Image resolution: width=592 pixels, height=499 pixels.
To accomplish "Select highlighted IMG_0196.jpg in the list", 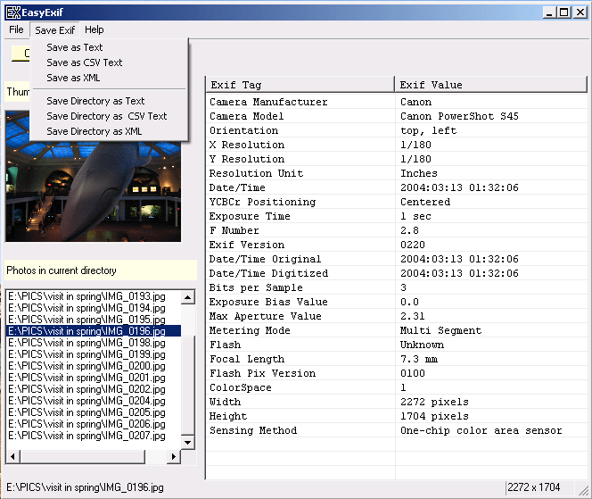I will [x=94, y=331].
